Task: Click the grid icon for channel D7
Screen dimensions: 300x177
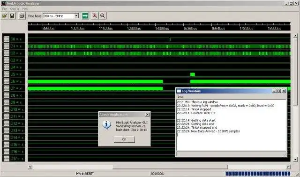Action: coord(6,88)
